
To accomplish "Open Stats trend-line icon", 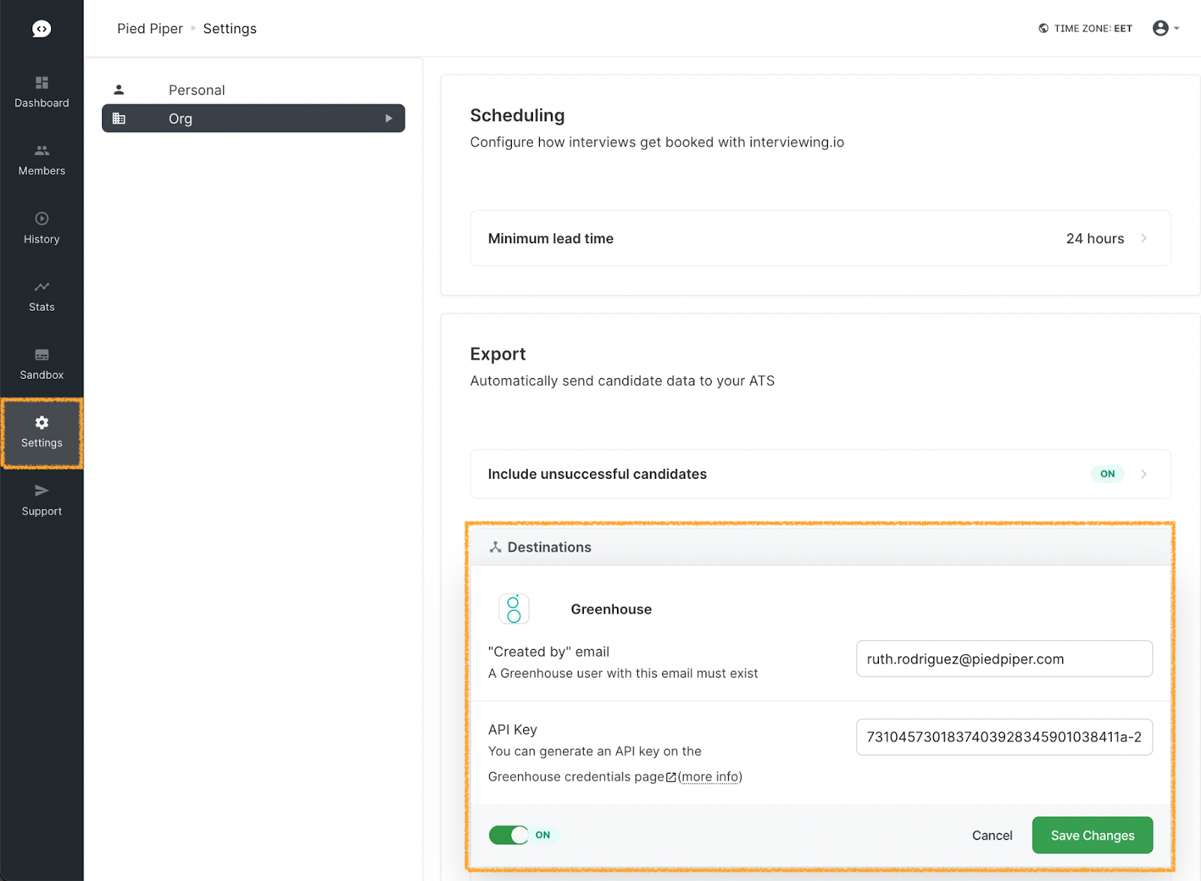I will [x=42, y=287].
